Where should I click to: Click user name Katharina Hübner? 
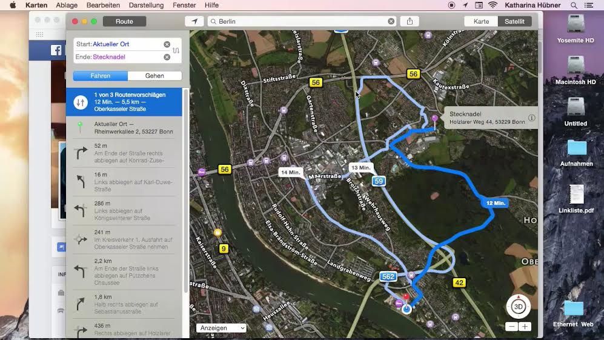tap(533, 5)
